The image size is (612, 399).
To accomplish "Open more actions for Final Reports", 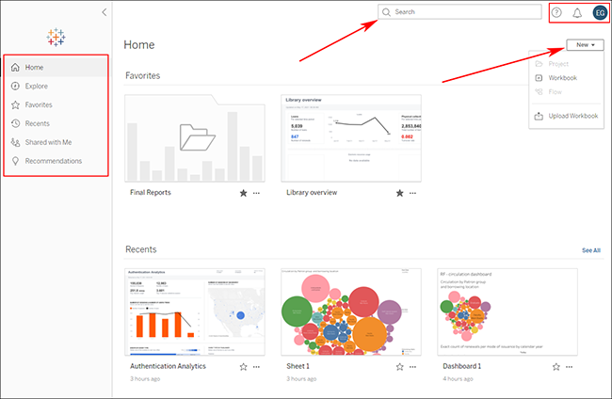I will [256, 193].
